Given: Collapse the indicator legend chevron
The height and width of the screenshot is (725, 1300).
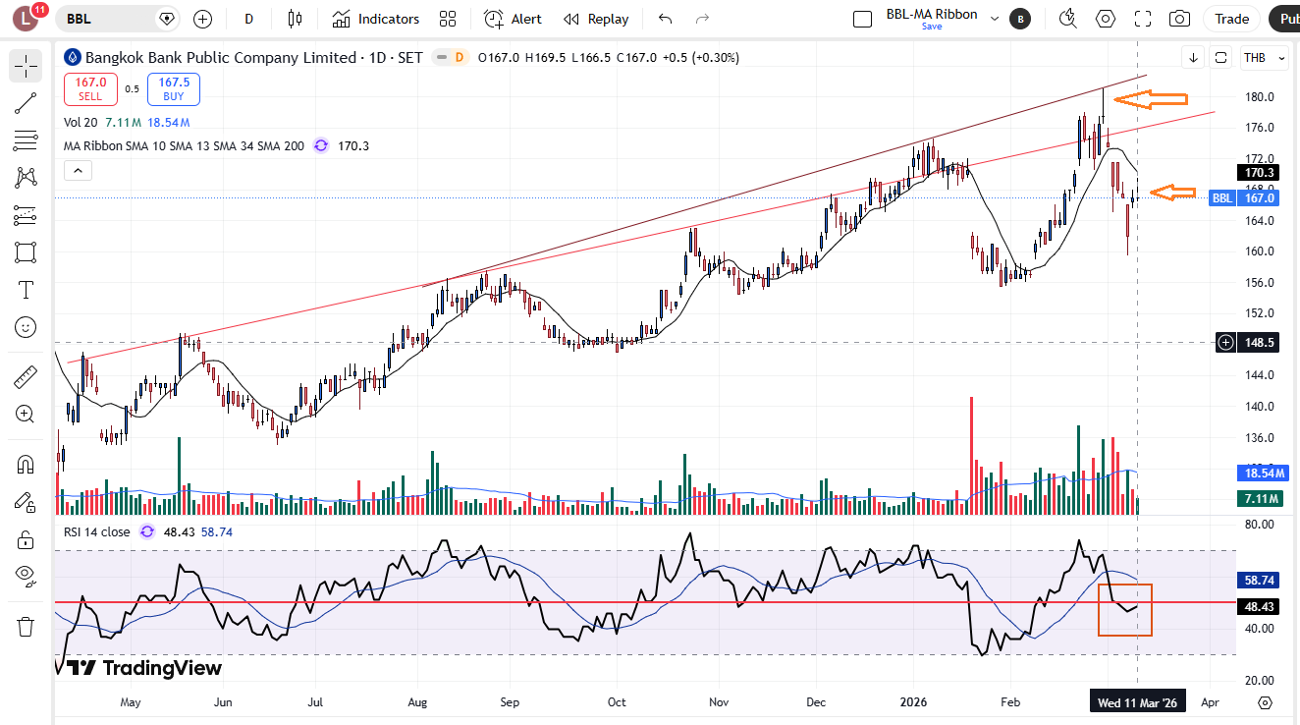Looking at the screenshot, I should coord(78,171).
